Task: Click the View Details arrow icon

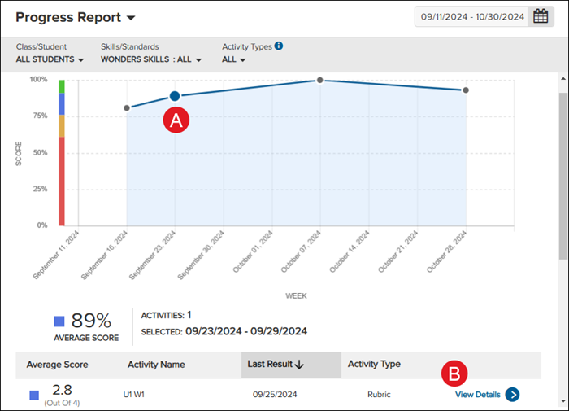Action: click(512, 395)
